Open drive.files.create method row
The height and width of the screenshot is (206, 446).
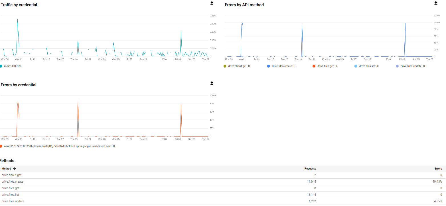point(13,181)
